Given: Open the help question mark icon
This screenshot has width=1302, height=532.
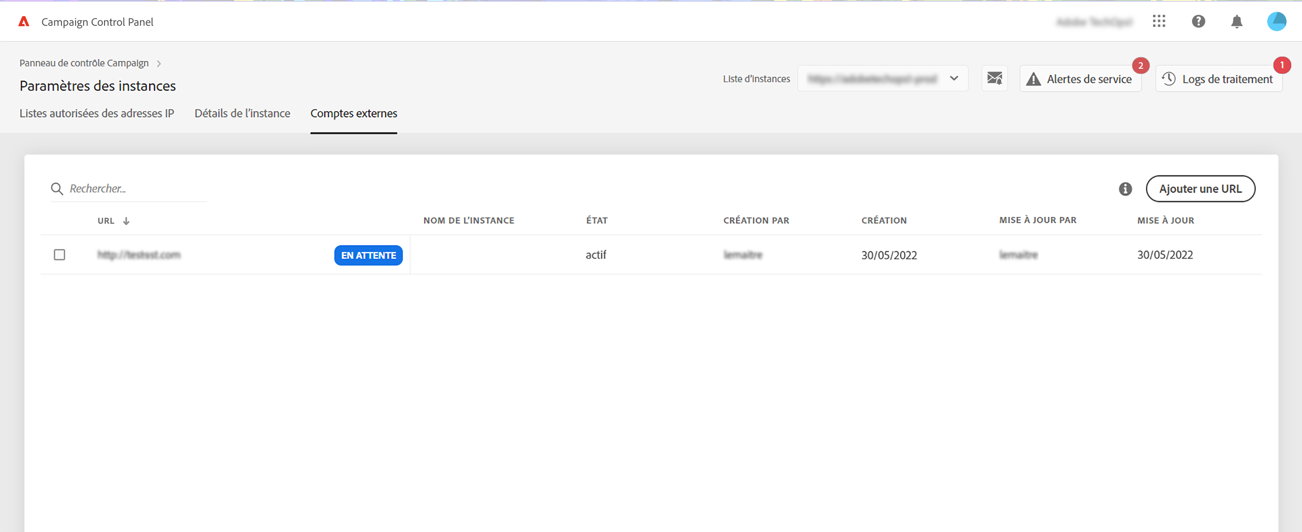Looking at the screenshot, I should point(1198,21).
